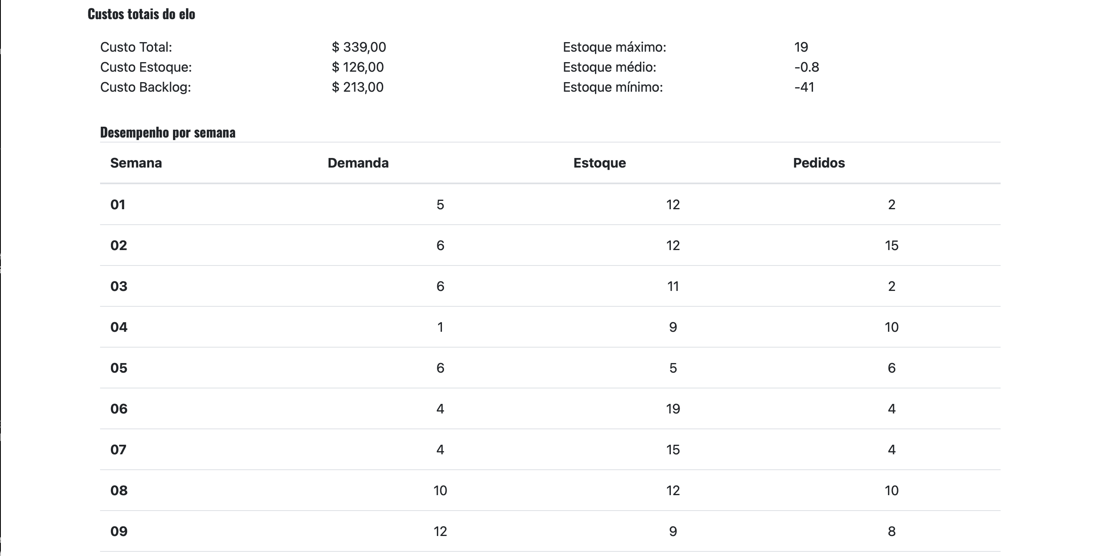Select the Custo Total value $ 339,00
Image resolution: width=1099 pixels, height=556 pixels.
tap(359, 47)
